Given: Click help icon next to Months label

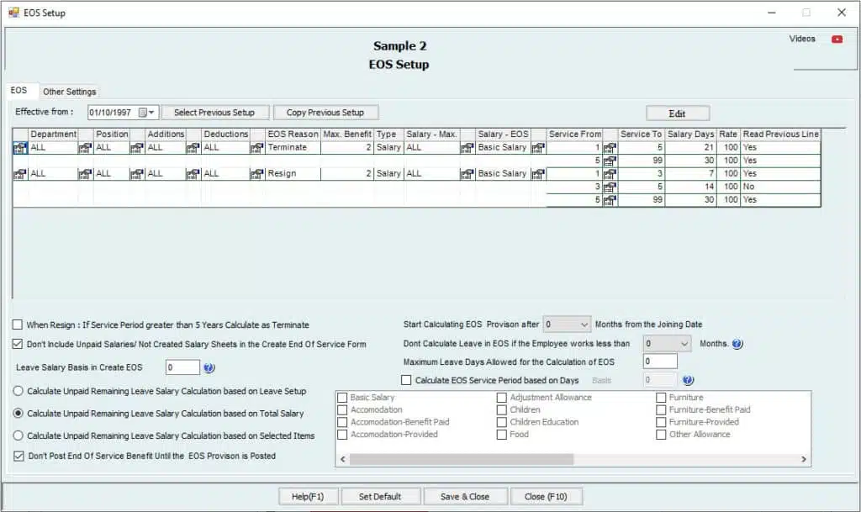Looking at the screenshot, I should 737,344.
